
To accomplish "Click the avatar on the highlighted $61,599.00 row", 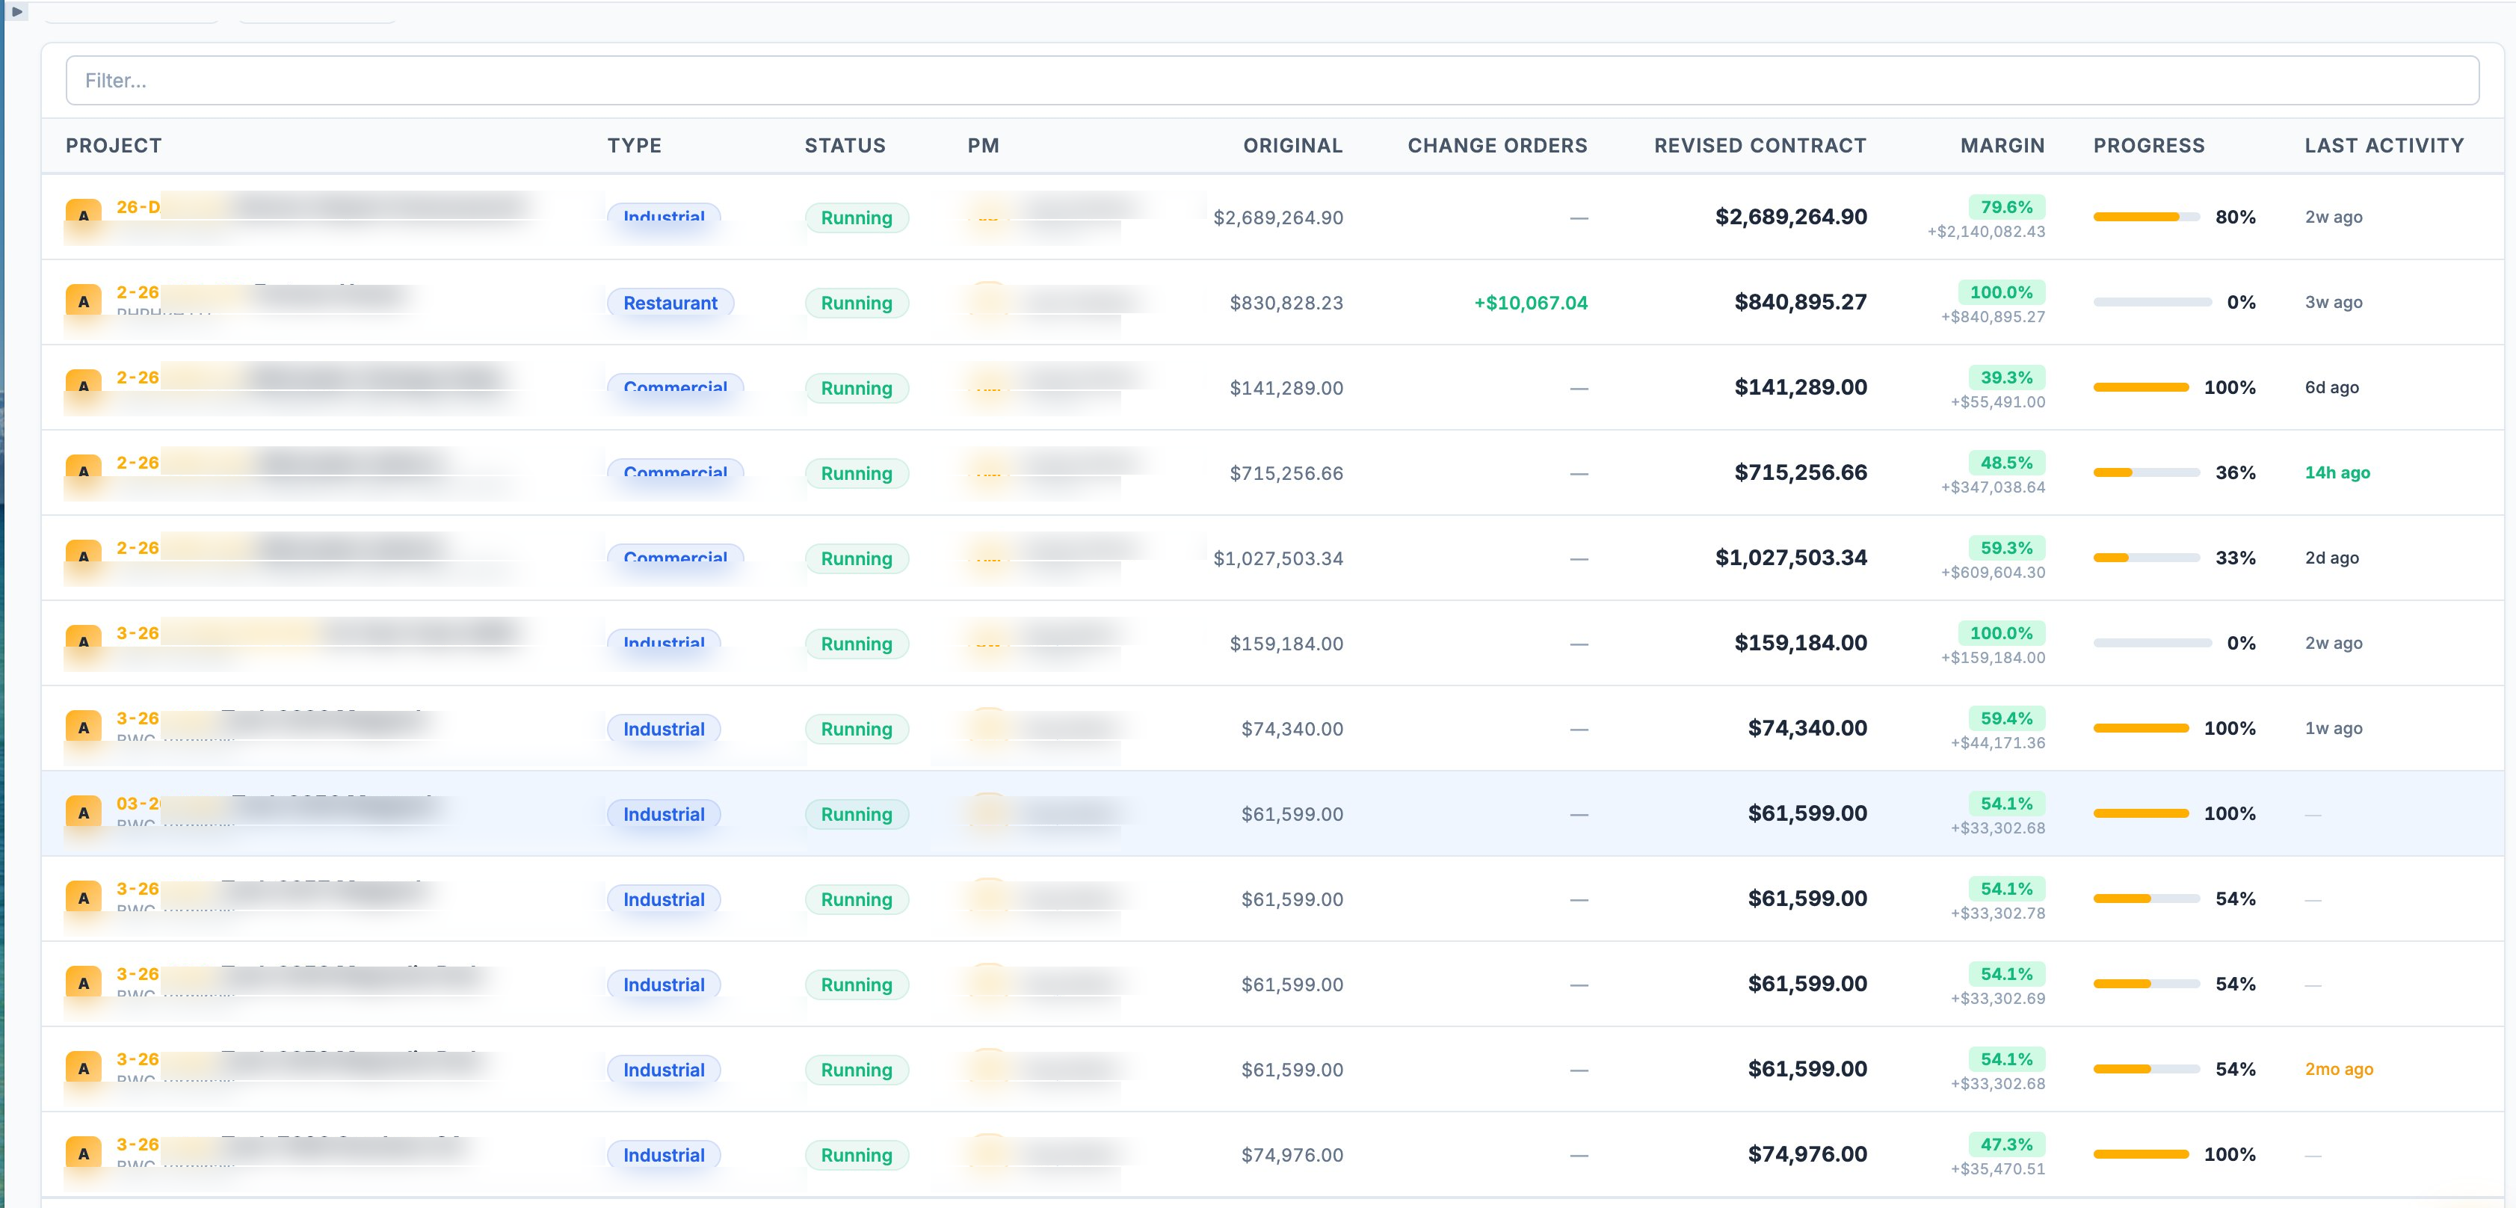I will point(83,813).
